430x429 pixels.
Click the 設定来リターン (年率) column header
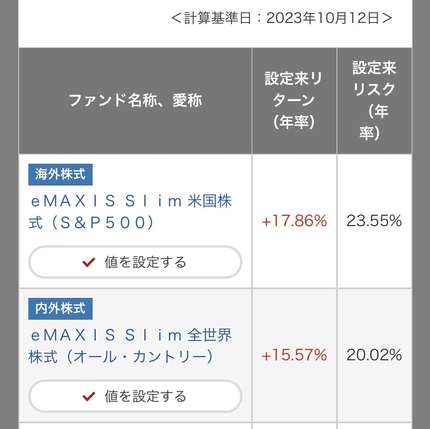[x=294, y=100]
